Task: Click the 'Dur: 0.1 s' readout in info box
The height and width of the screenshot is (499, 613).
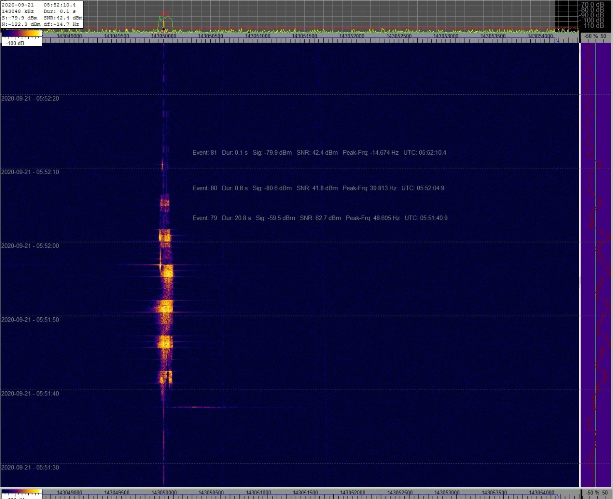Action: [60, 11]
